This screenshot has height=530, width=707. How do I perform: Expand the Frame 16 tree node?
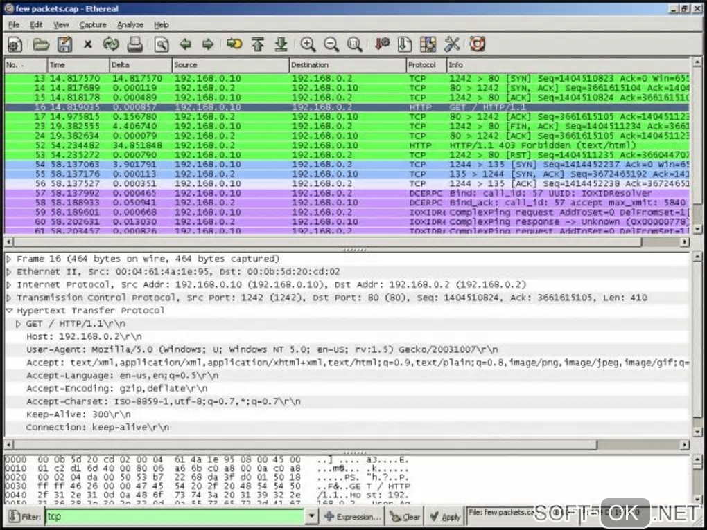point(9,259)
